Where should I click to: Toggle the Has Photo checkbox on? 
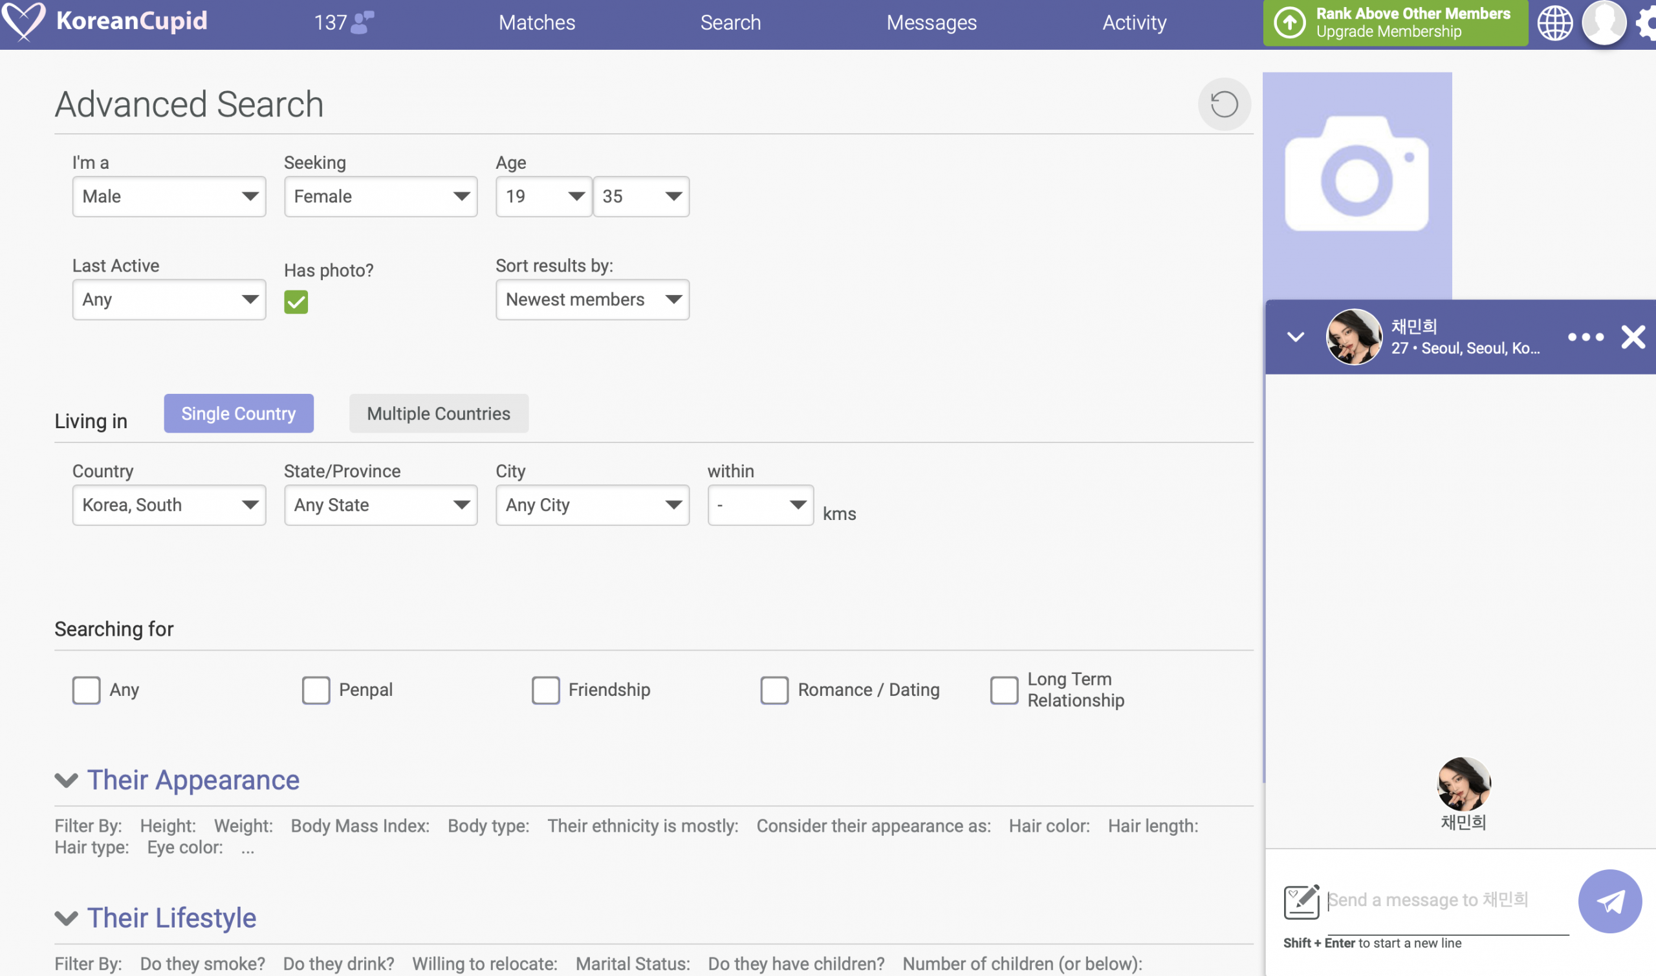tap(295, 301)
